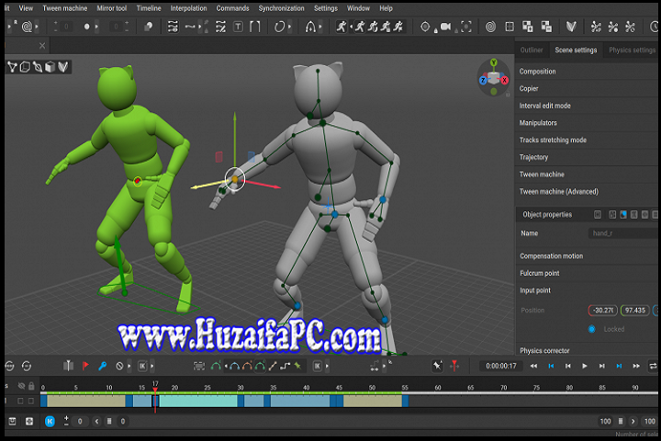Jump to the previous keyframe (blue)
This screenshot has width=661, height=441.
point(551,366)
